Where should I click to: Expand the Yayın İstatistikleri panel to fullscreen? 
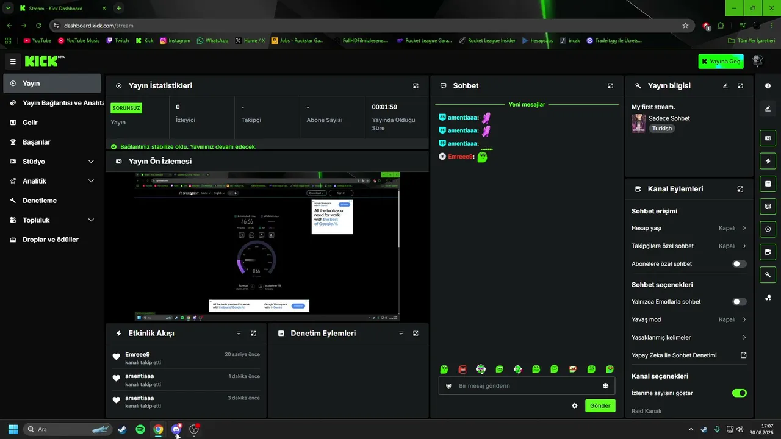coord(416,86)
